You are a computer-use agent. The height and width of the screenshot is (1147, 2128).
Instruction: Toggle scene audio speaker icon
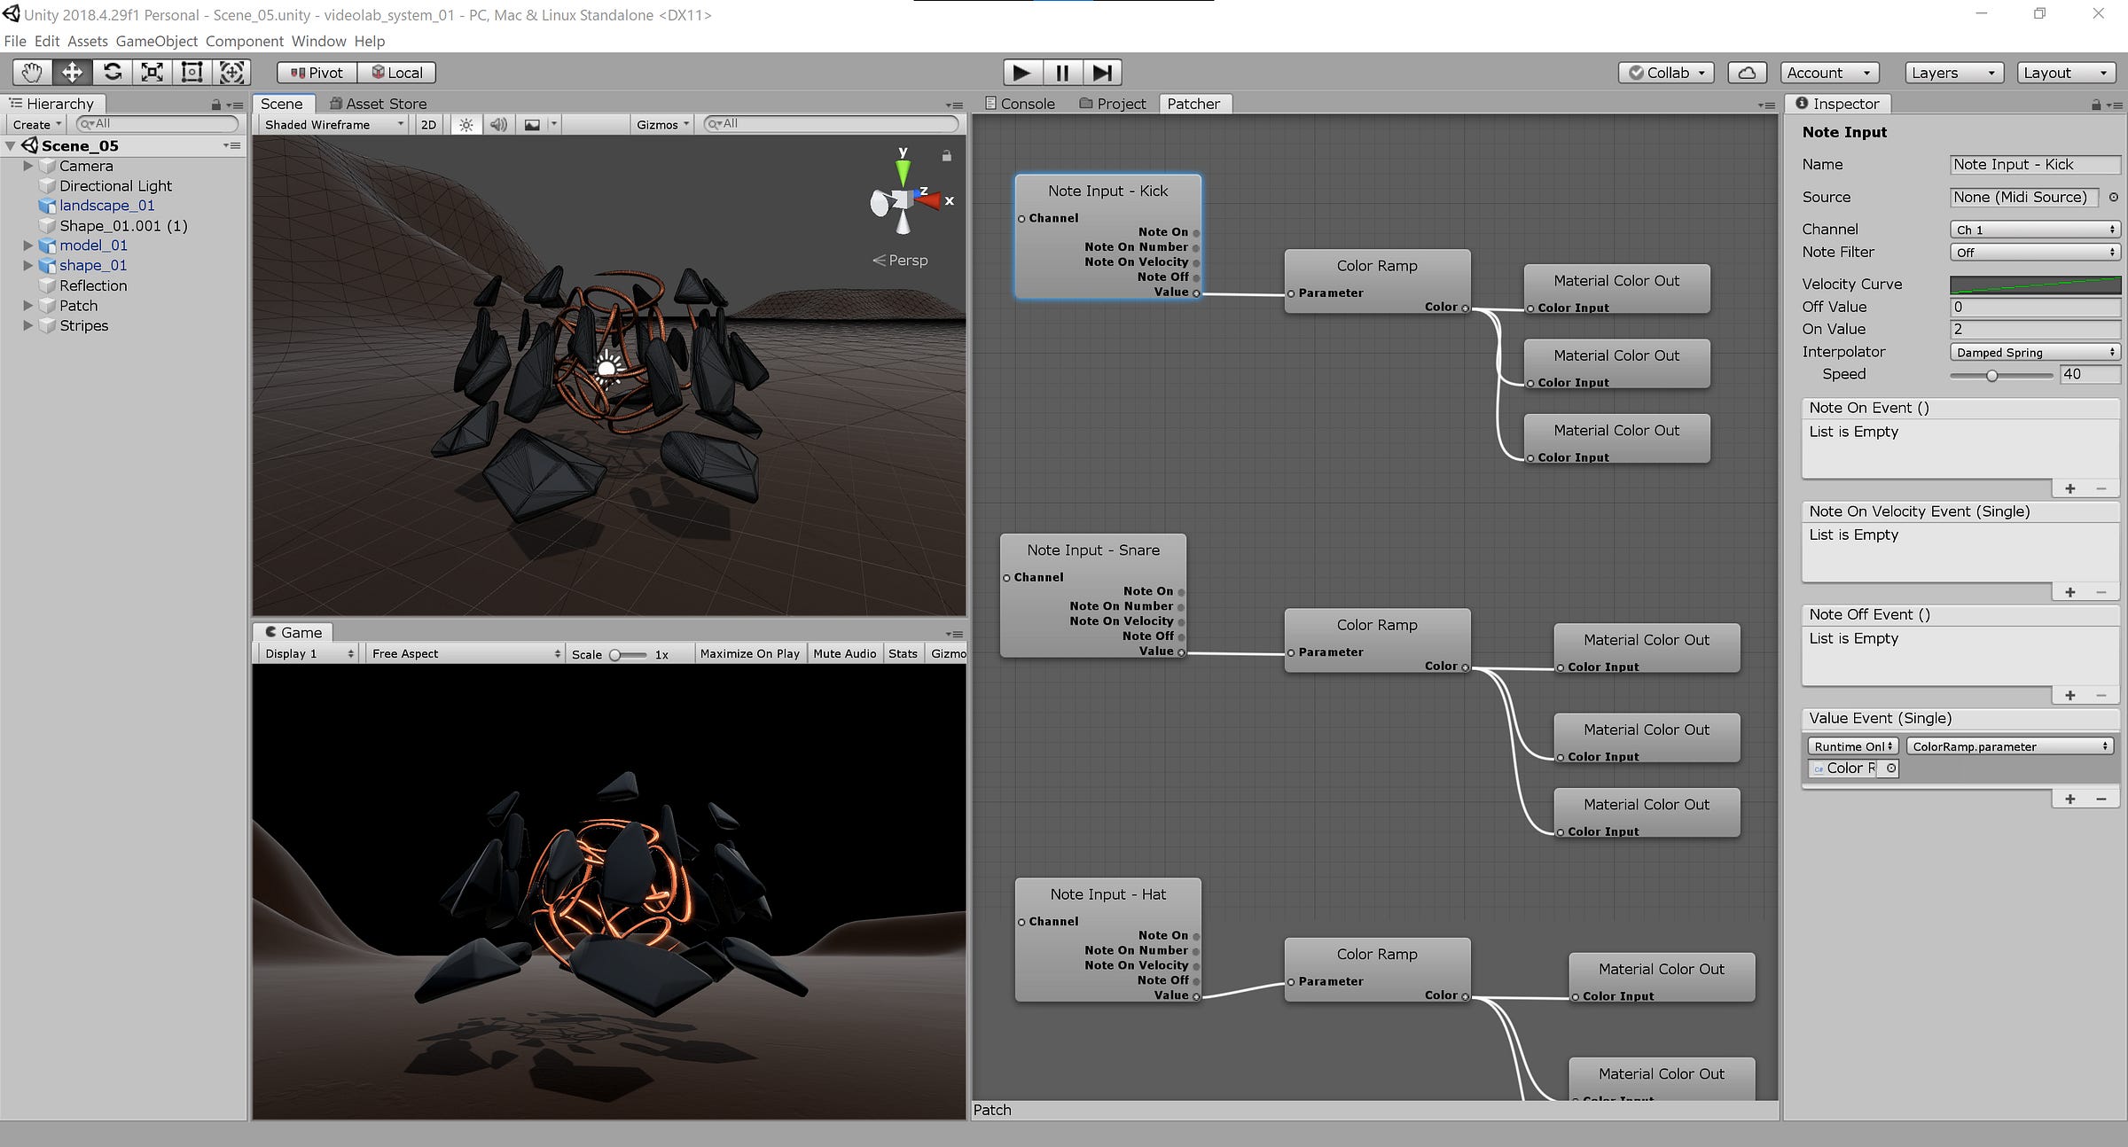[x=499, y=125]
